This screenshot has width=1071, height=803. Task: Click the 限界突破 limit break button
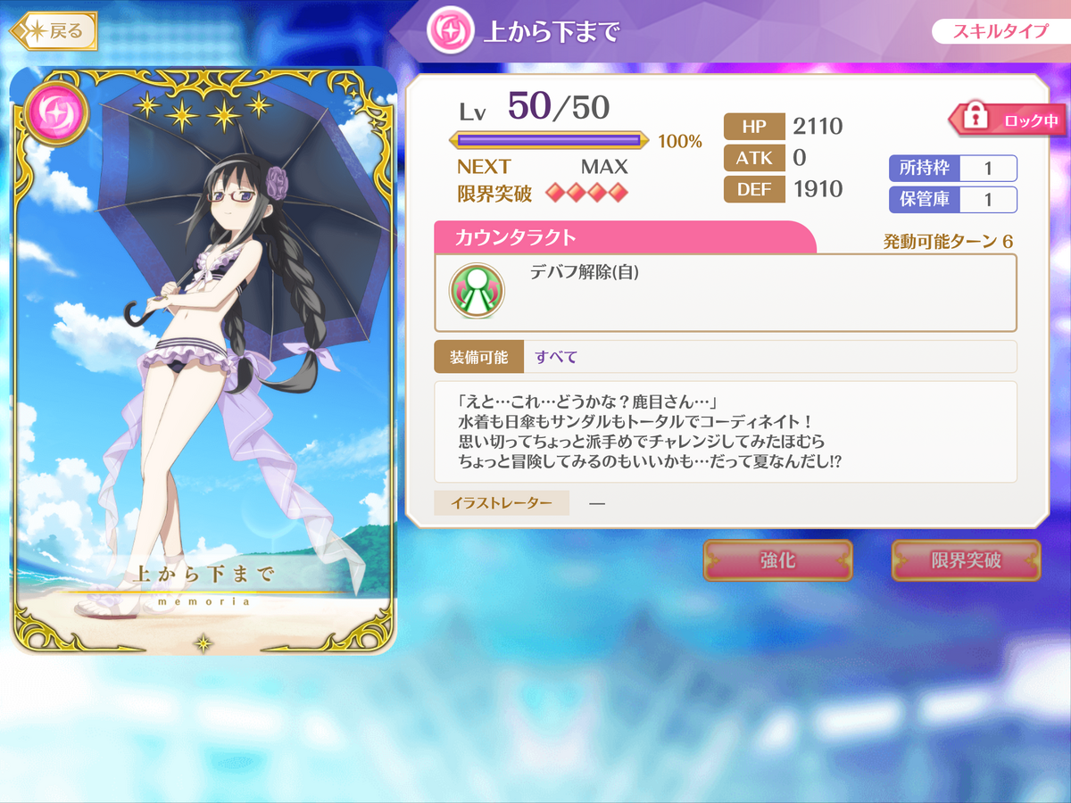click(966, 560)
